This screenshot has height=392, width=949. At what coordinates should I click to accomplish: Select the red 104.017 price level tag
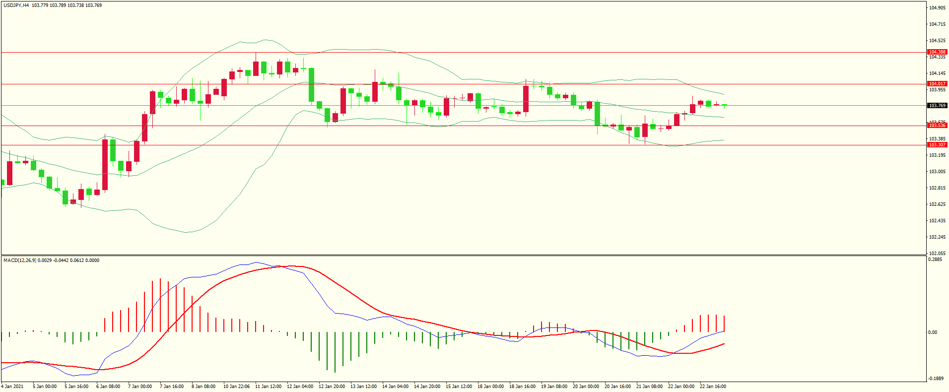point(938,84)
